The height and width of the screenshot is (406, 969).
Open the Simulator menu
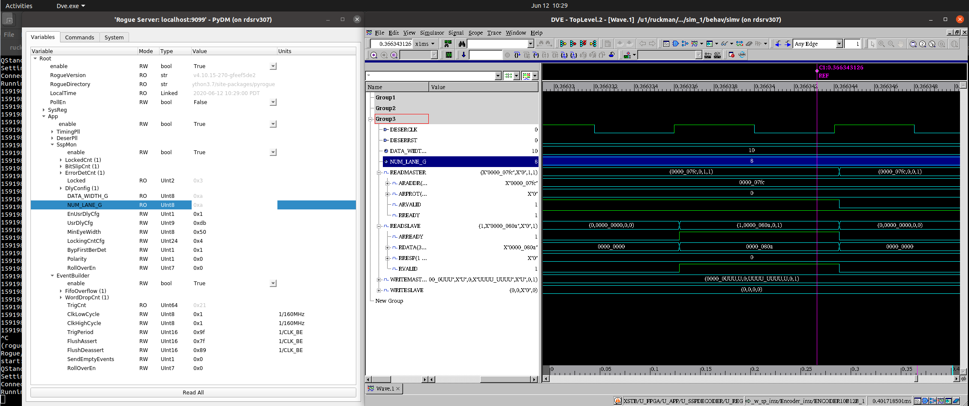(432, 33)
